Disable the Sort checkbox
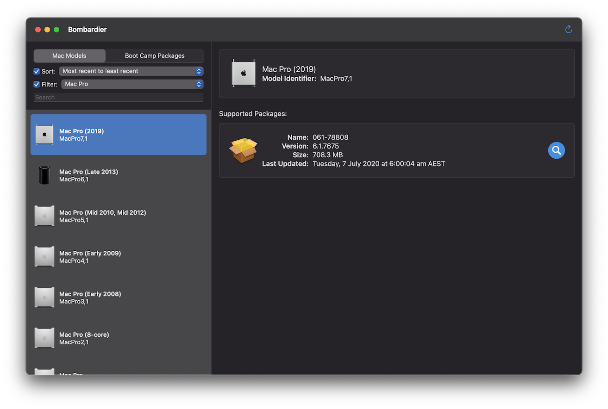The width and height of the screenshot is (608, 409). (37, 71)
